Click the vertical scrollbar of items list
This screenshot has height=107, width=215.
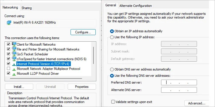[93, 55]
